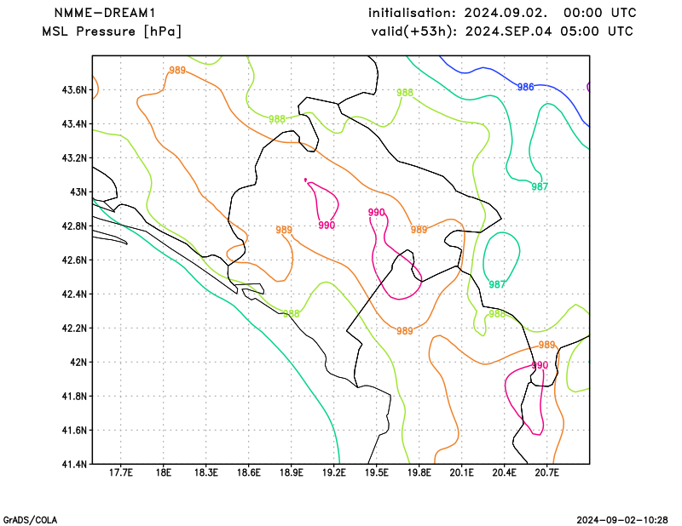
Task: Select the 42.6N latitude axis label
Action: (x=74, y=260)
